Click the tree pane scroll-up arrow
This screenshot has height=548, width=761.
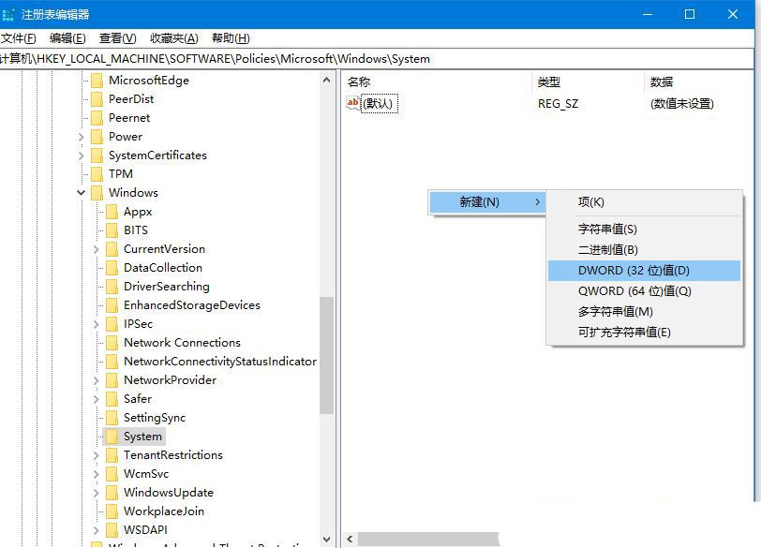(327, 80)
